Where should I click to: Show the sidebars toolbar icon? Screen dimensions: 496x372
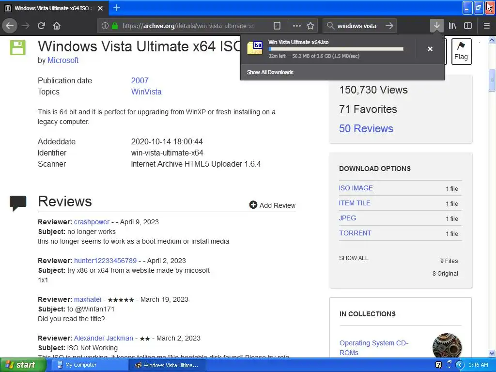coord(468,26)
